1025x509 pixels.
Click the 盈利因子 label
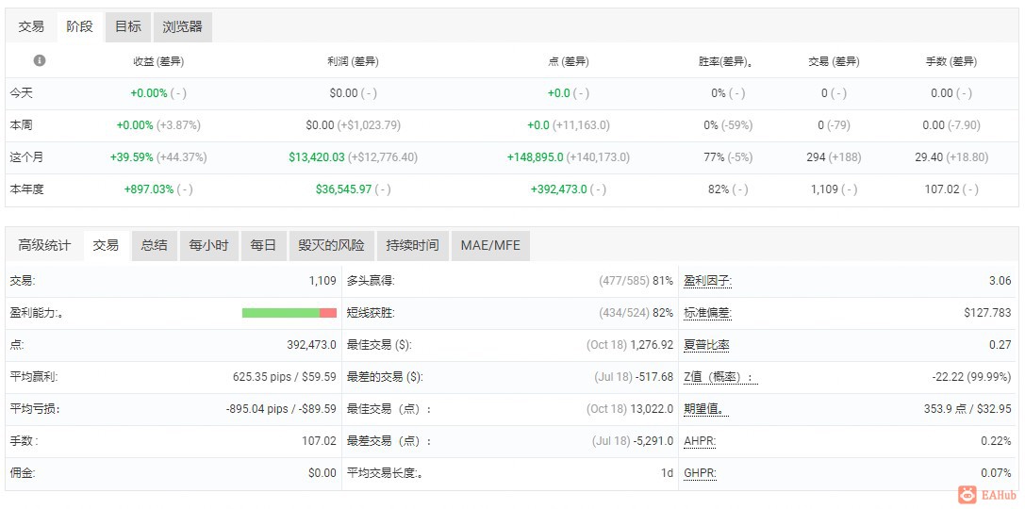(707, 281)
